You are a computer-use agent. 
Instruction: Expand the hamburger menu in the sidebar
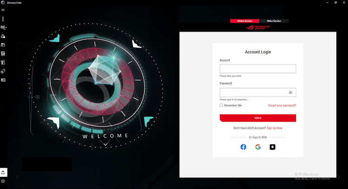pos(3,10)
